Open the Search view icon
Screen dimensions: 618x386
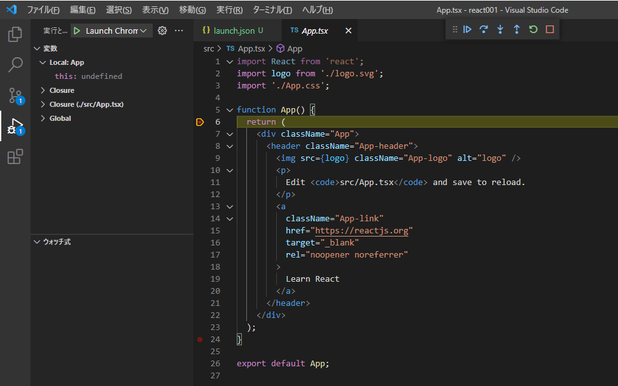[15, 65]
